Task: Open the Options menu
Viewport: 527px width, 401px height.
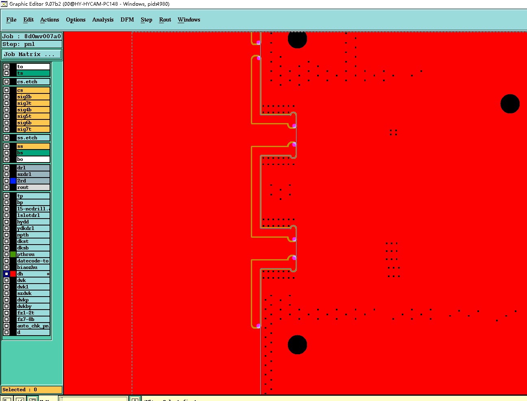Action: (76, 20)
